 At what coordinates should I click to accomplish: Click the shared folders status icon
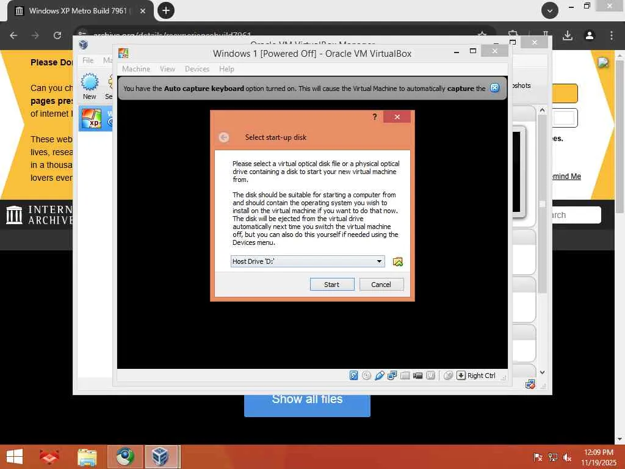coord(405,376)
